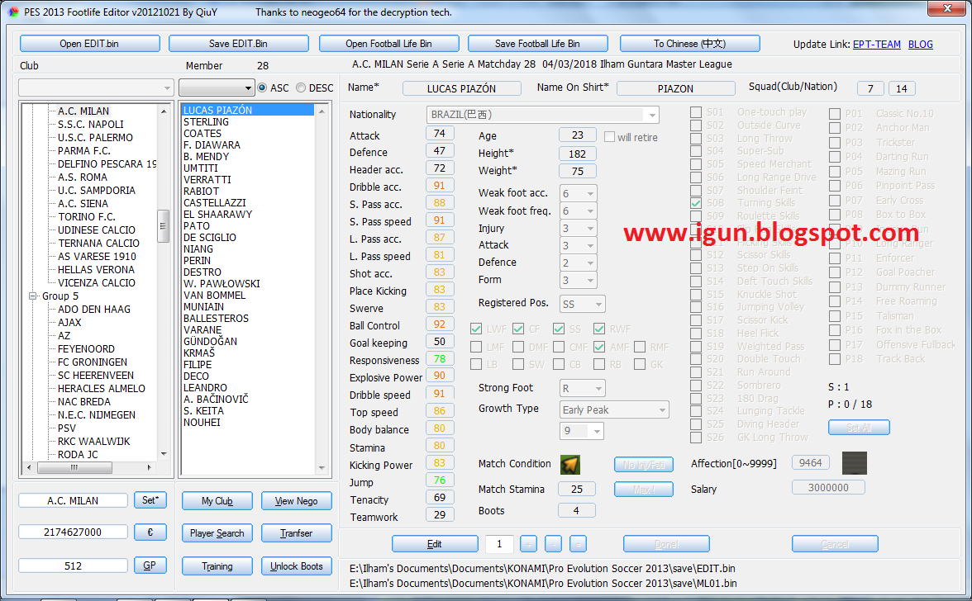This screenshot has height=601, width=972.
Task: Open the club filter combo box
Action: tap(96, 88)
